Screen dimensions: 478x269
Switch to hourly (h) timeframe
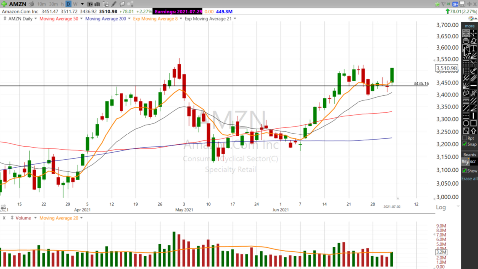coord(63,4)
